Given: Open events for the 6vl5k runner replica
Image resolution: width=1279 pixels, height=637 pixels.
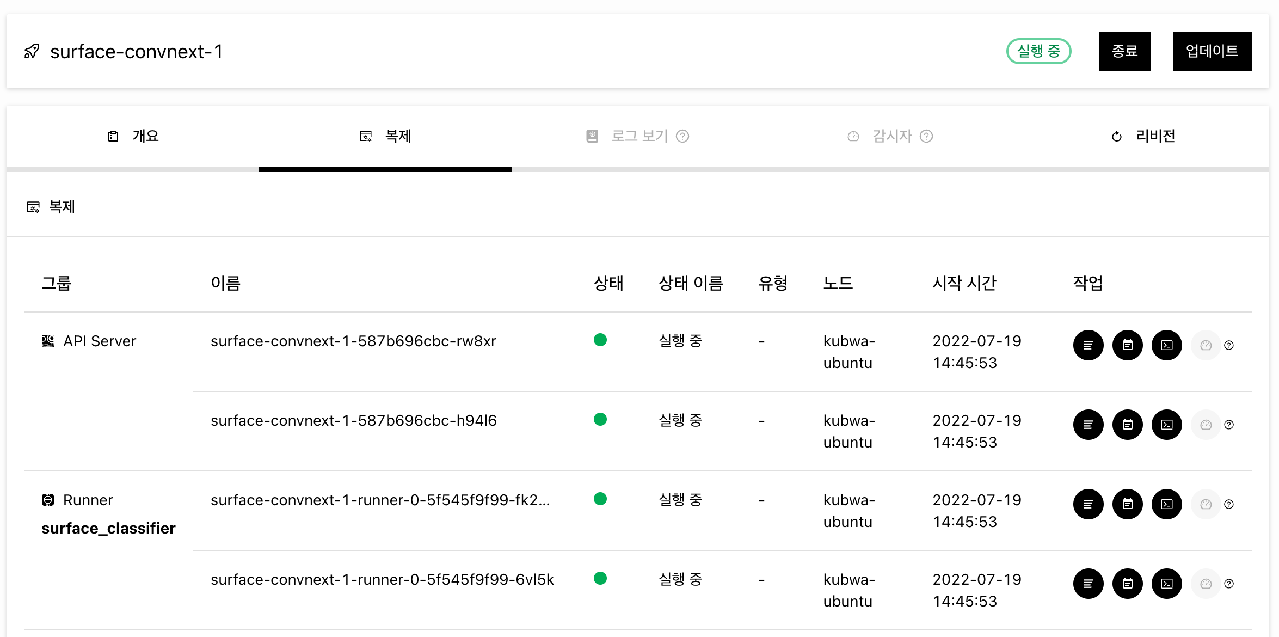Looking at the screenshot, I should point(1127,584).
